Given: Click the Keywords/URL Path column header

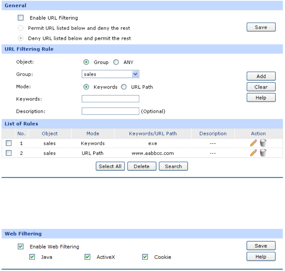Looking at the screenshot, I should click(153, 134).
